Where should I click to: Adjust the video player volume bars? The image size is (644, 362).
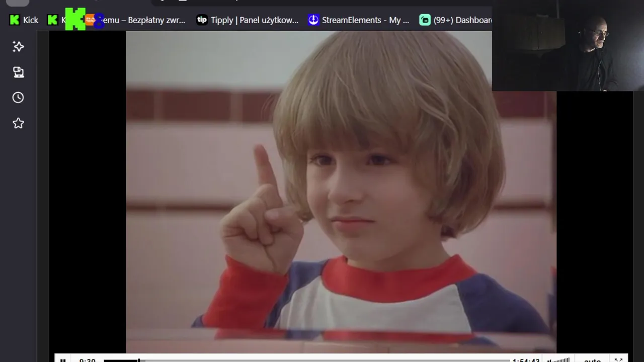(x=558, y=360)
